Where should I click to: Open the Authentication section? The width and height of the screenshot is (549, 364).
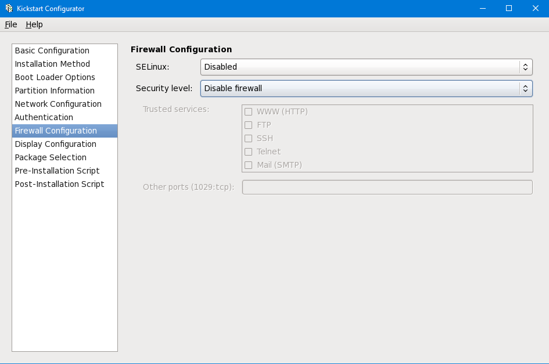[44, 117]
